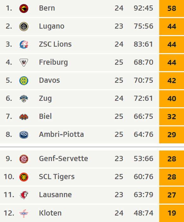Image resolution: width=184 pixels, height=222 pixels.
Task: Click the Kloten airplane logo
Action: click(x=24, y=213)
